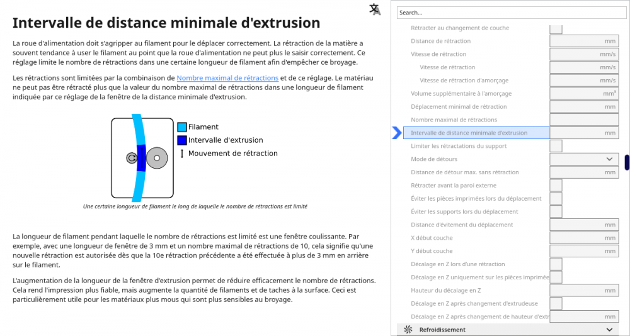Enable Décalage en Z lors d'une rétraction

pos(556,264)
